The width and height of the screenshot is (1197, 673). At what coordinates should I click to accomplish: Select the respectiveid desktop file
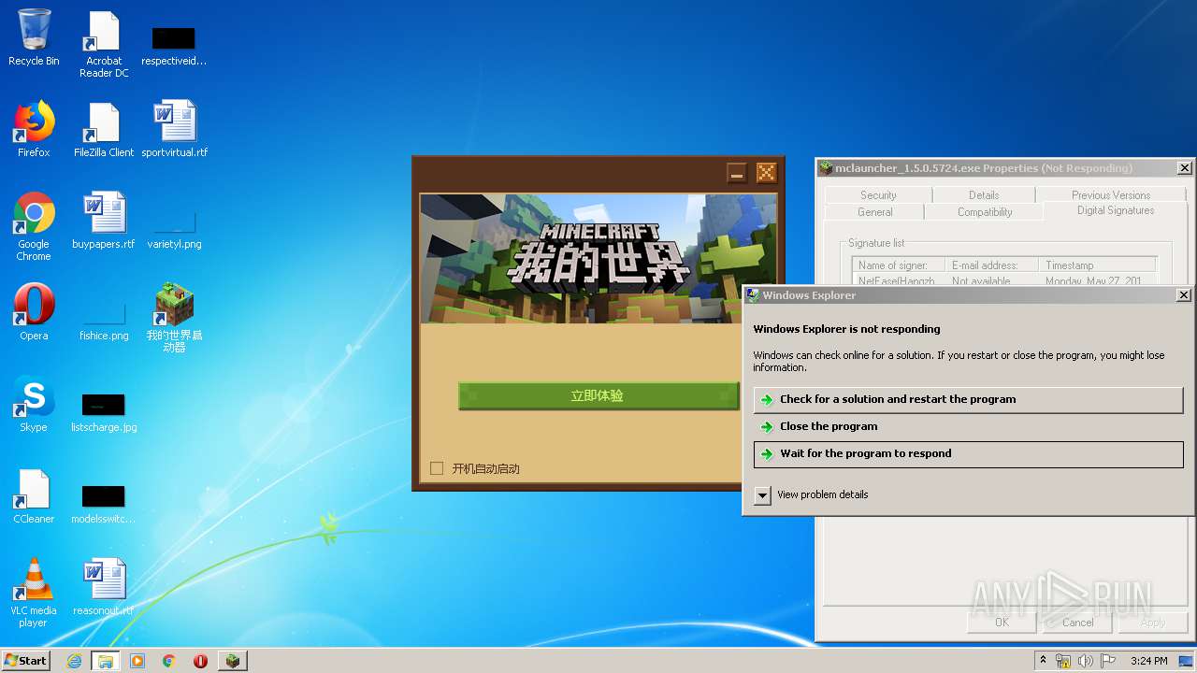pos(174,45)
